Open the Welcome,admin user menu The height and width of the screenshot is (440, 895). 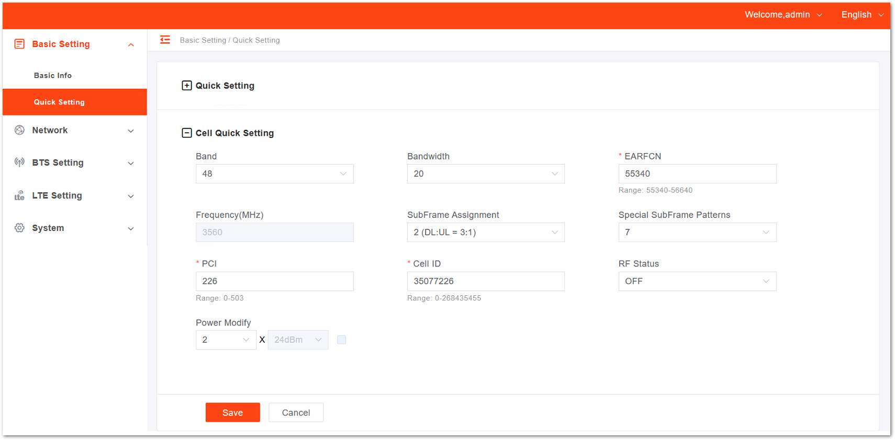click(784, 15)
